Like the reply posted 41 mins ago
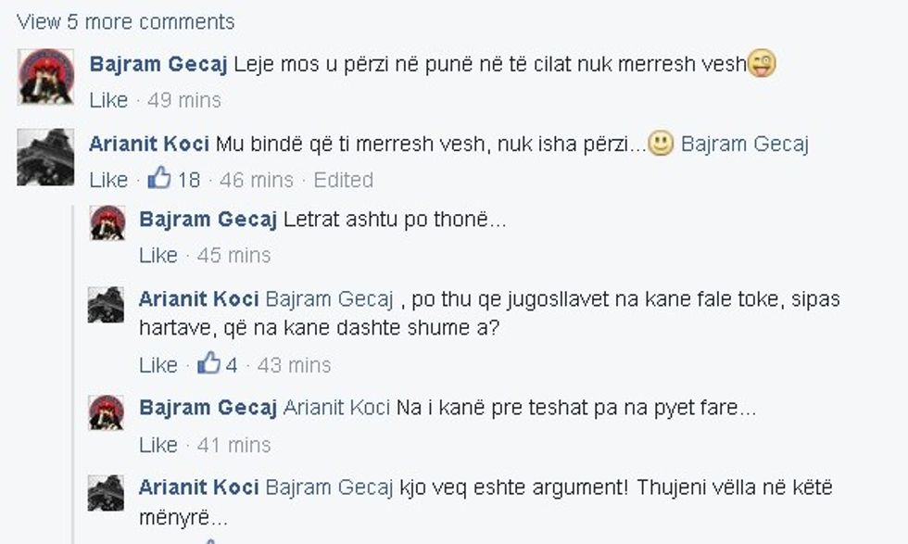The image size is (908, 544). tap(158, 445)
